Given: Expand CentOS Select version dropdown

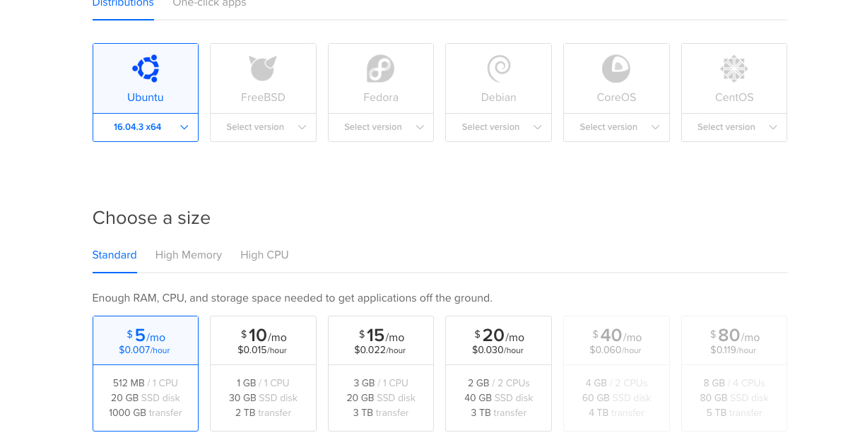Looking at the screenshot, I should tap(734, 127).
